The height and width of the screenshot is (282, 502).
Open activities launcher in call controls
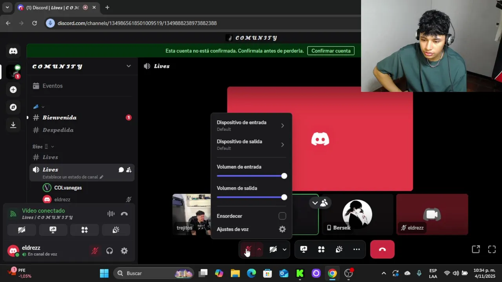tap(321, 249)
